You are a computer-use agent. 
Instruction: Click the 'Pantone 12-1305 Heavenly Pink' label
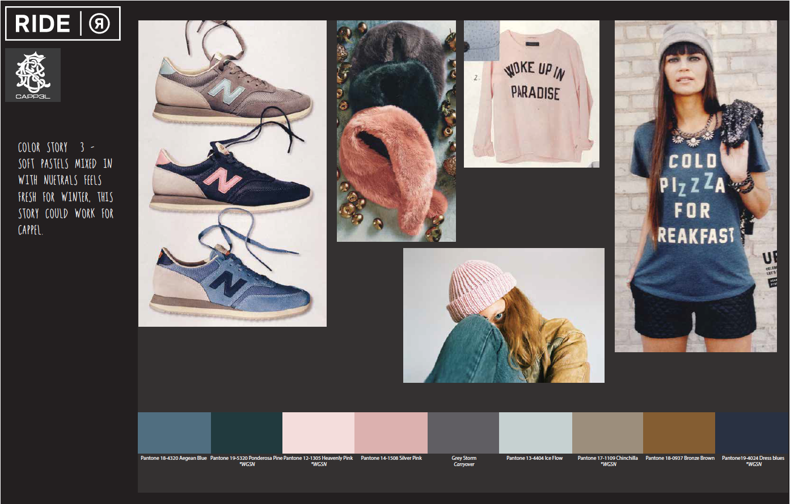tap(318, 458)
